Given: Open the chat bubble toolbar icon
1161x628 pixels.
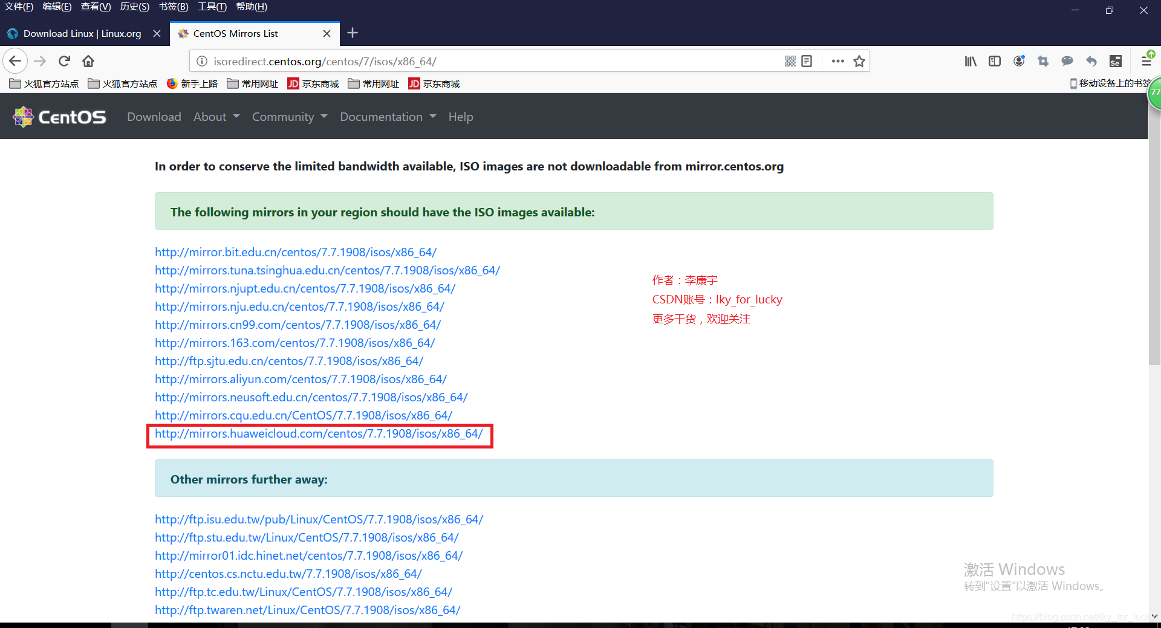Looking at the screenshot, I should [1067, 61].
